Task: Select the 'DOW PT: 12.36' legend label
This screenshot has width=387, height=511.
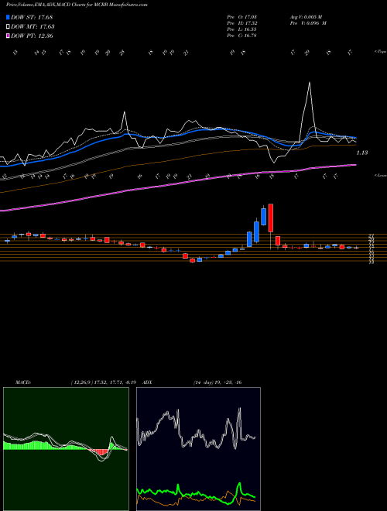Action: pos(32,36)
